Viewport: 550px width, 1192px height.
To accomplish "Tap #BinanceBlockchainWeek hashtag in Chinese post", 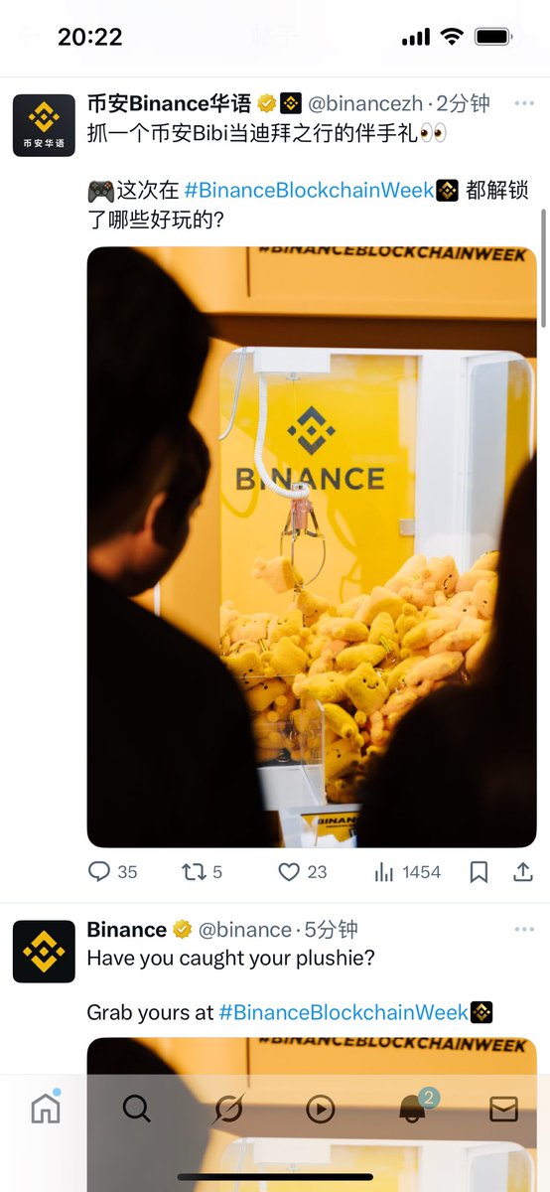I will pos(310,190).
